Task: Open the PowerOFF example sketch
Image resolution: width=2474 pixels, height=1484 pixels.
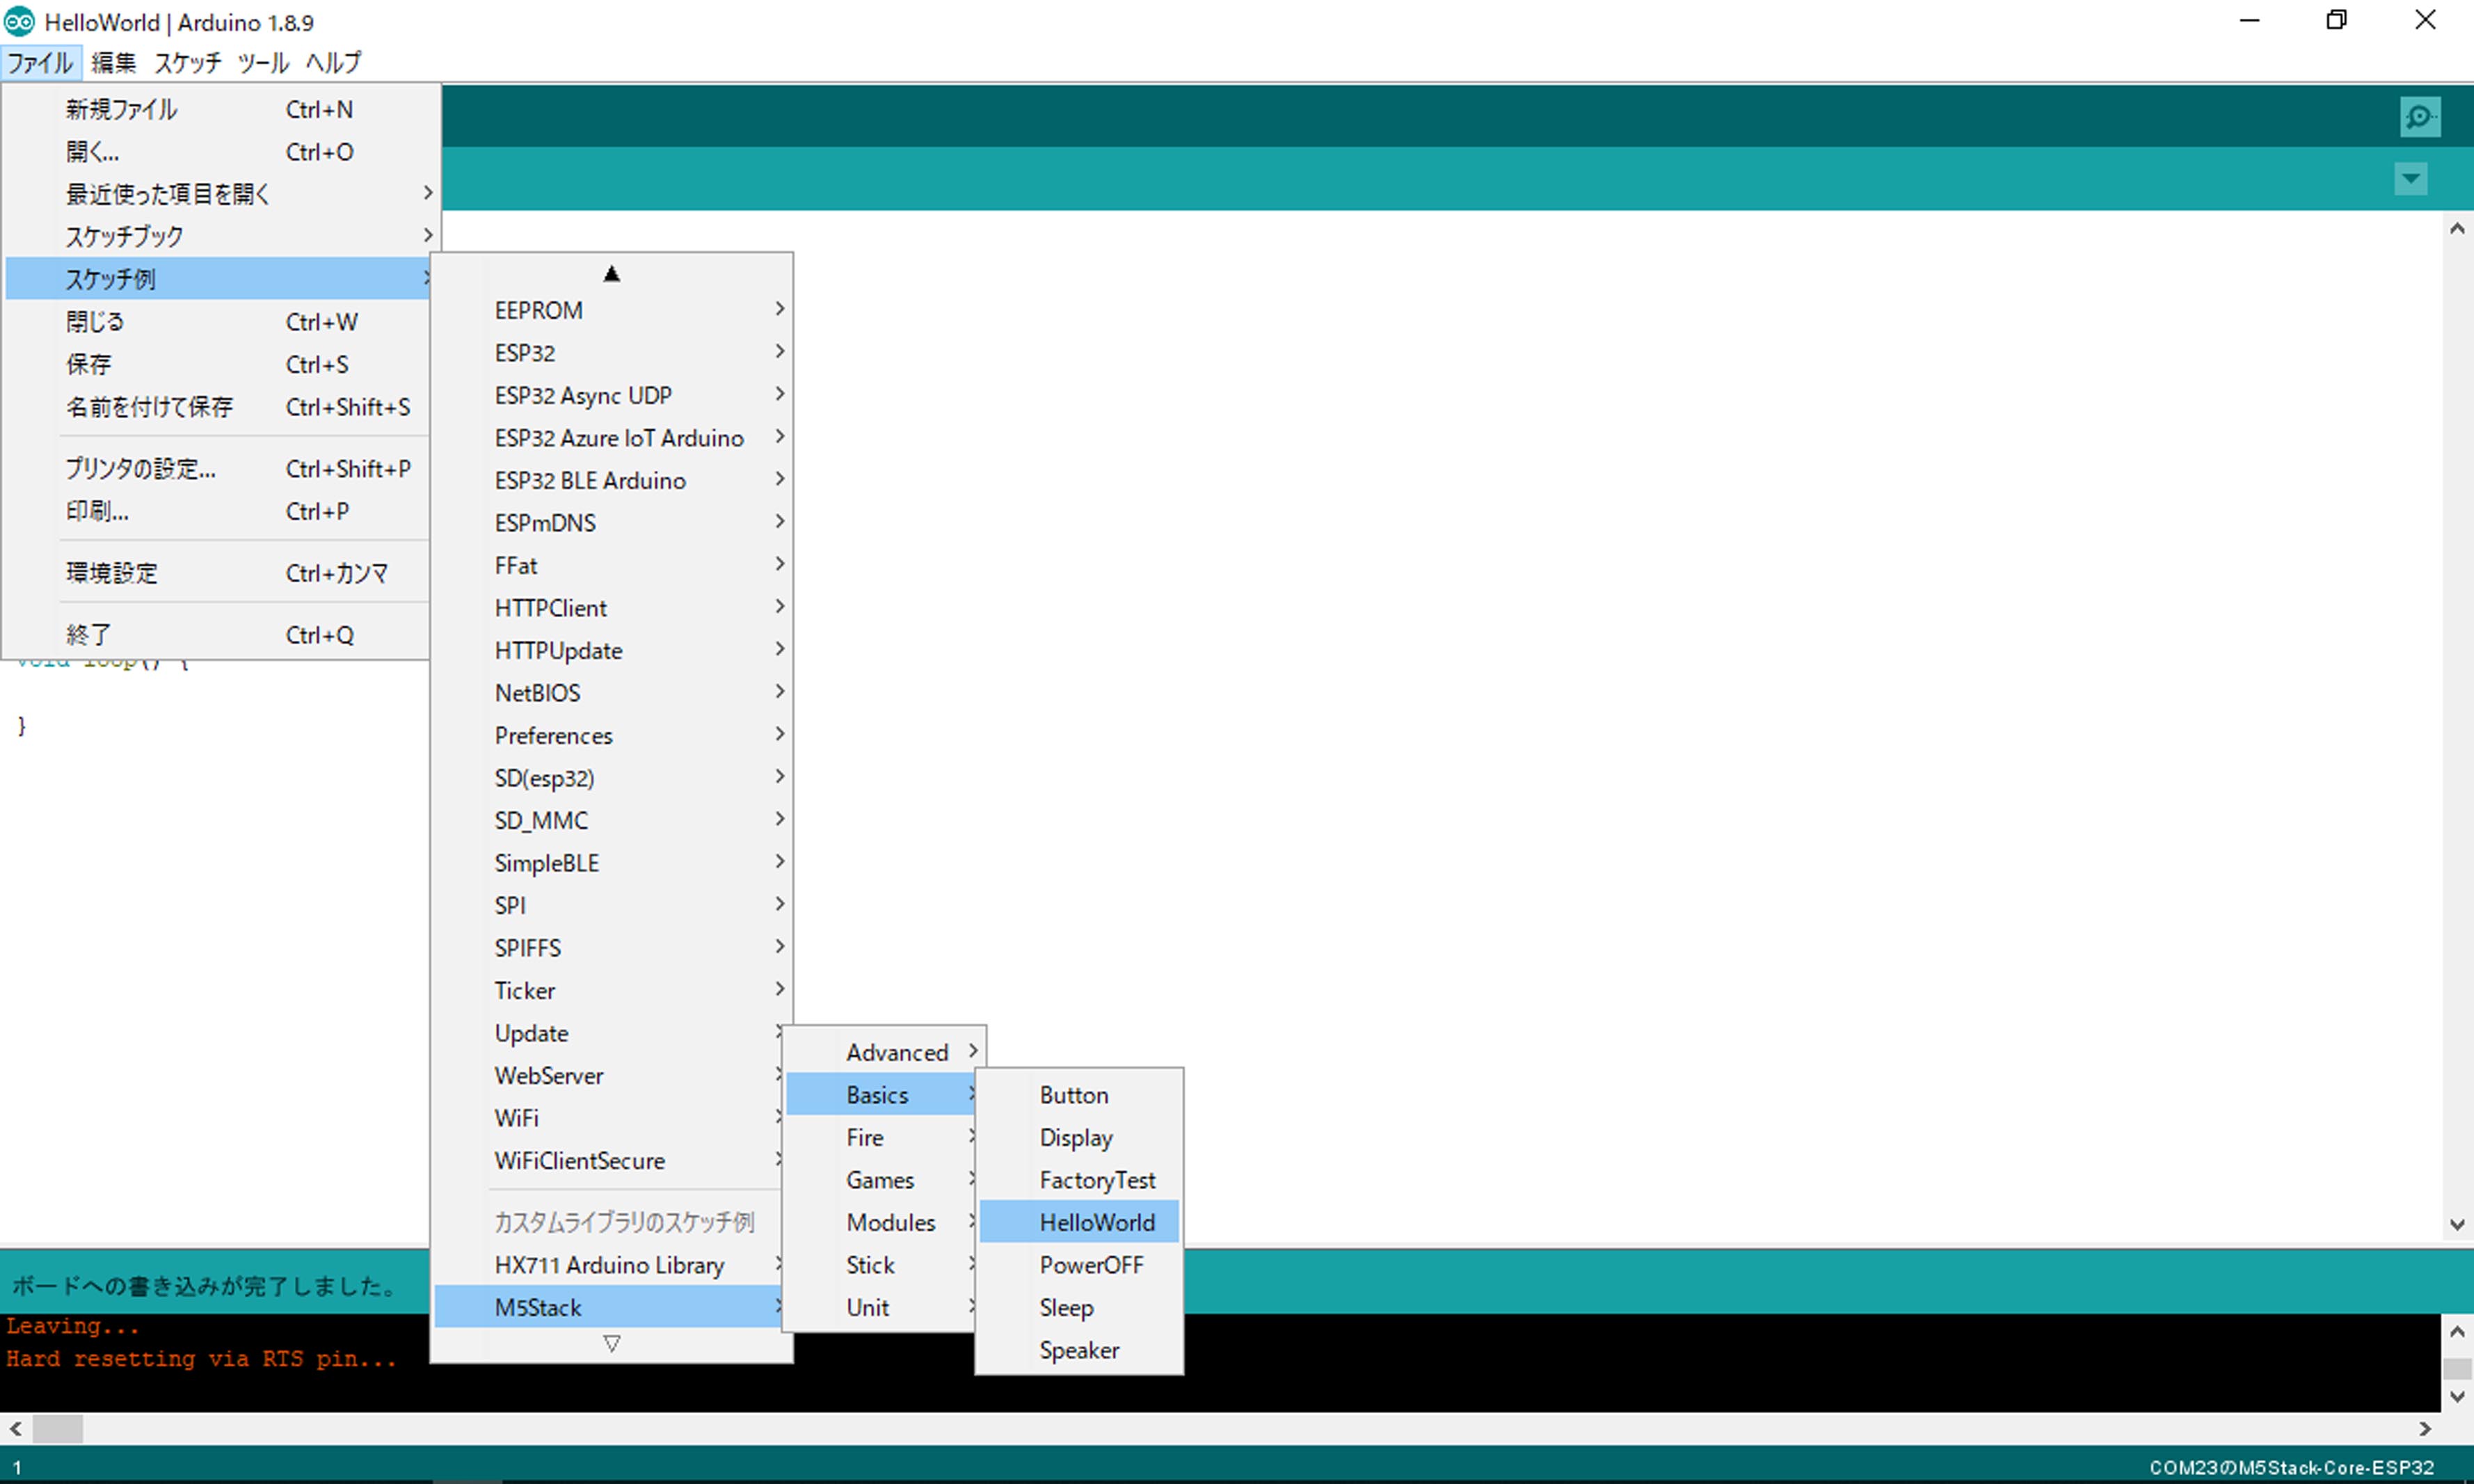Action: pyautogui.click(x=1090, y=1265)
